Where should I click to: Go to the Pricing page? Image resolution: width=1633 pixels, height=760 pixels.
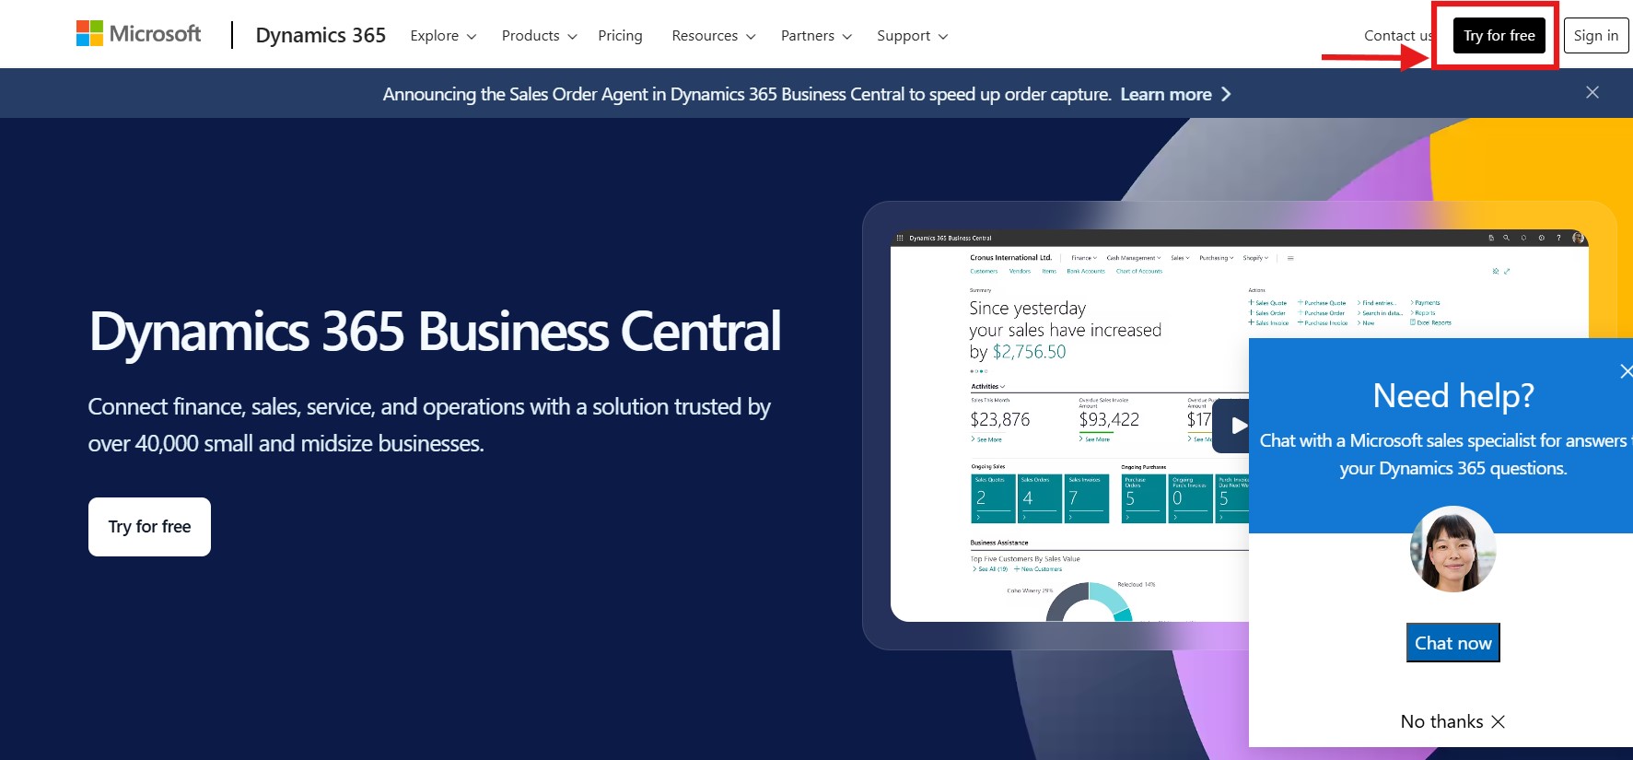click(620, 36)
